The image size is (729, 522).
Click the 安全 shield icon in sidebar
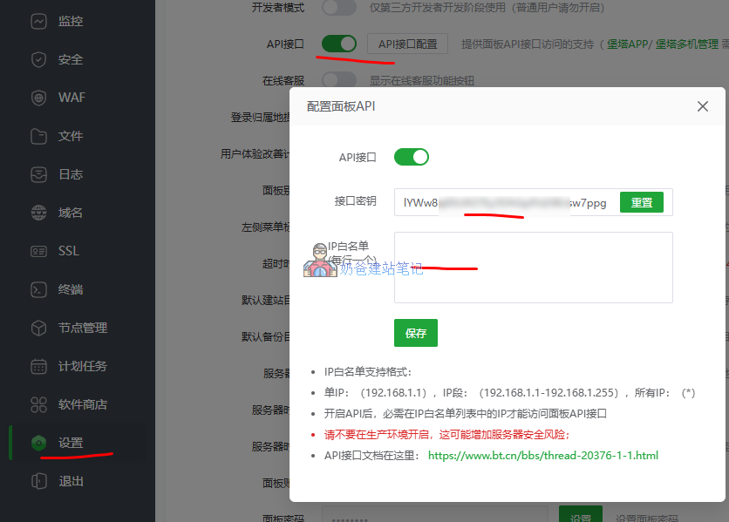point(38,59)
